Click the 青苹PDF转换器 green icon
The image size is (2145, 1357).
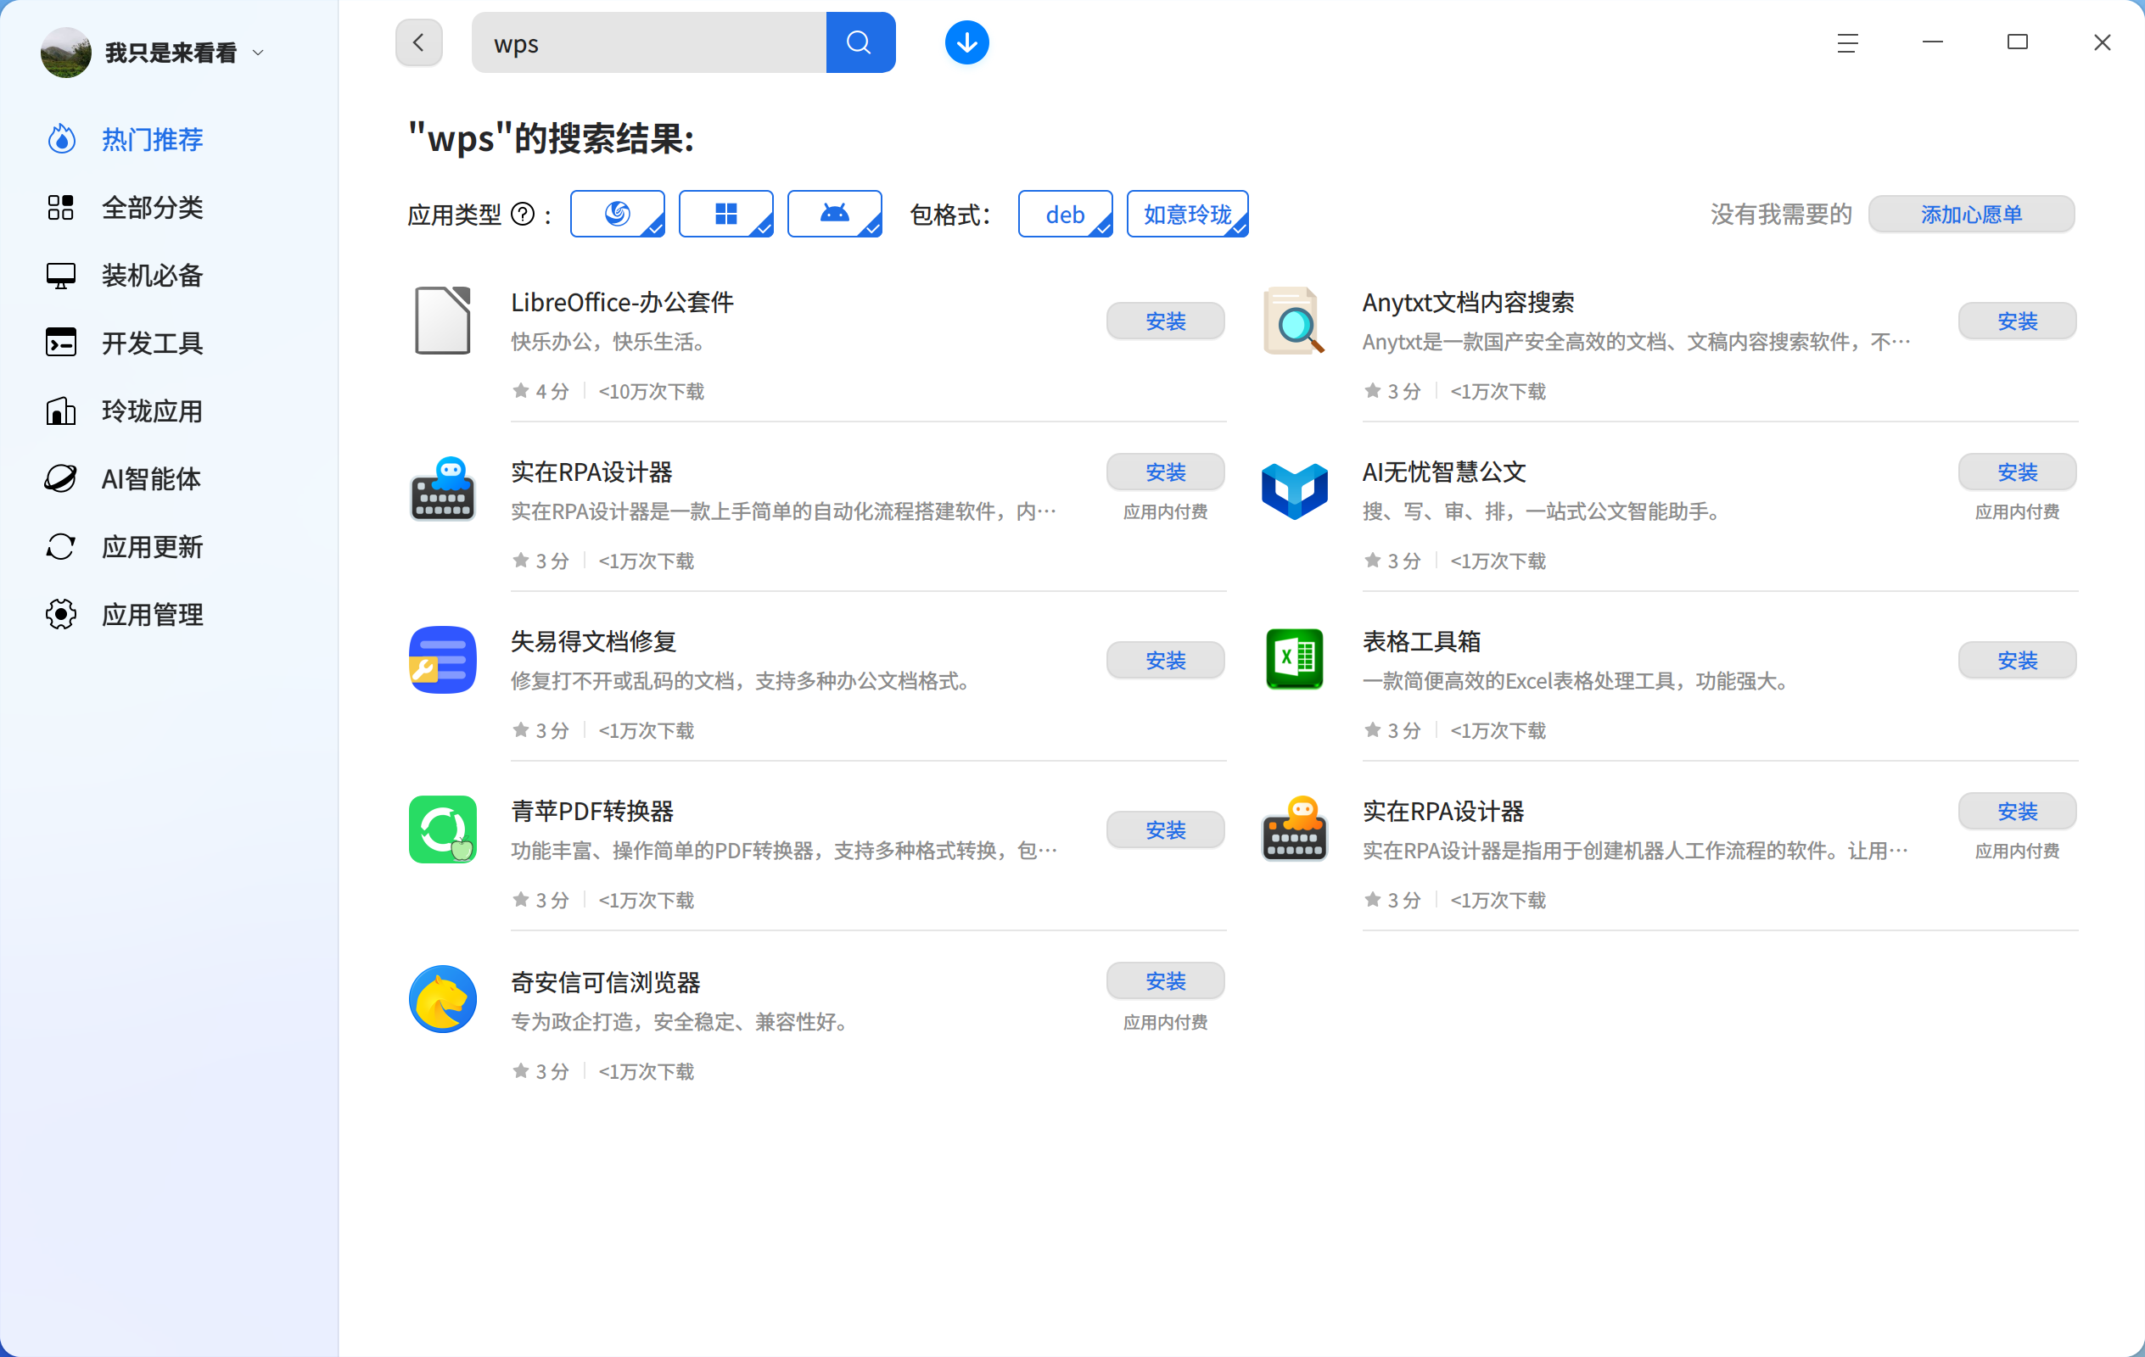[x=443, y=829]
